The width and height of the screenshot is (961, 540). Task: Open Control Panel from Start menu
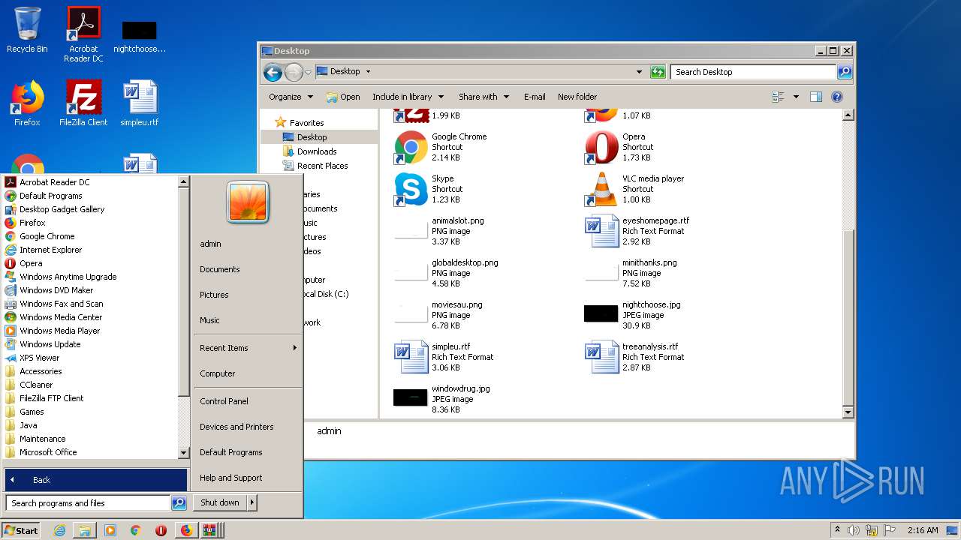click(x=224, y=401)
